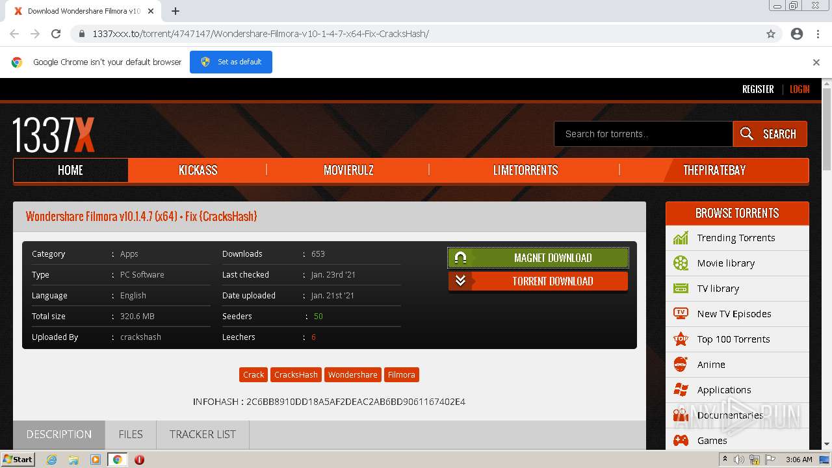Click the Top 100 Torrents star icon

point(681,339)
